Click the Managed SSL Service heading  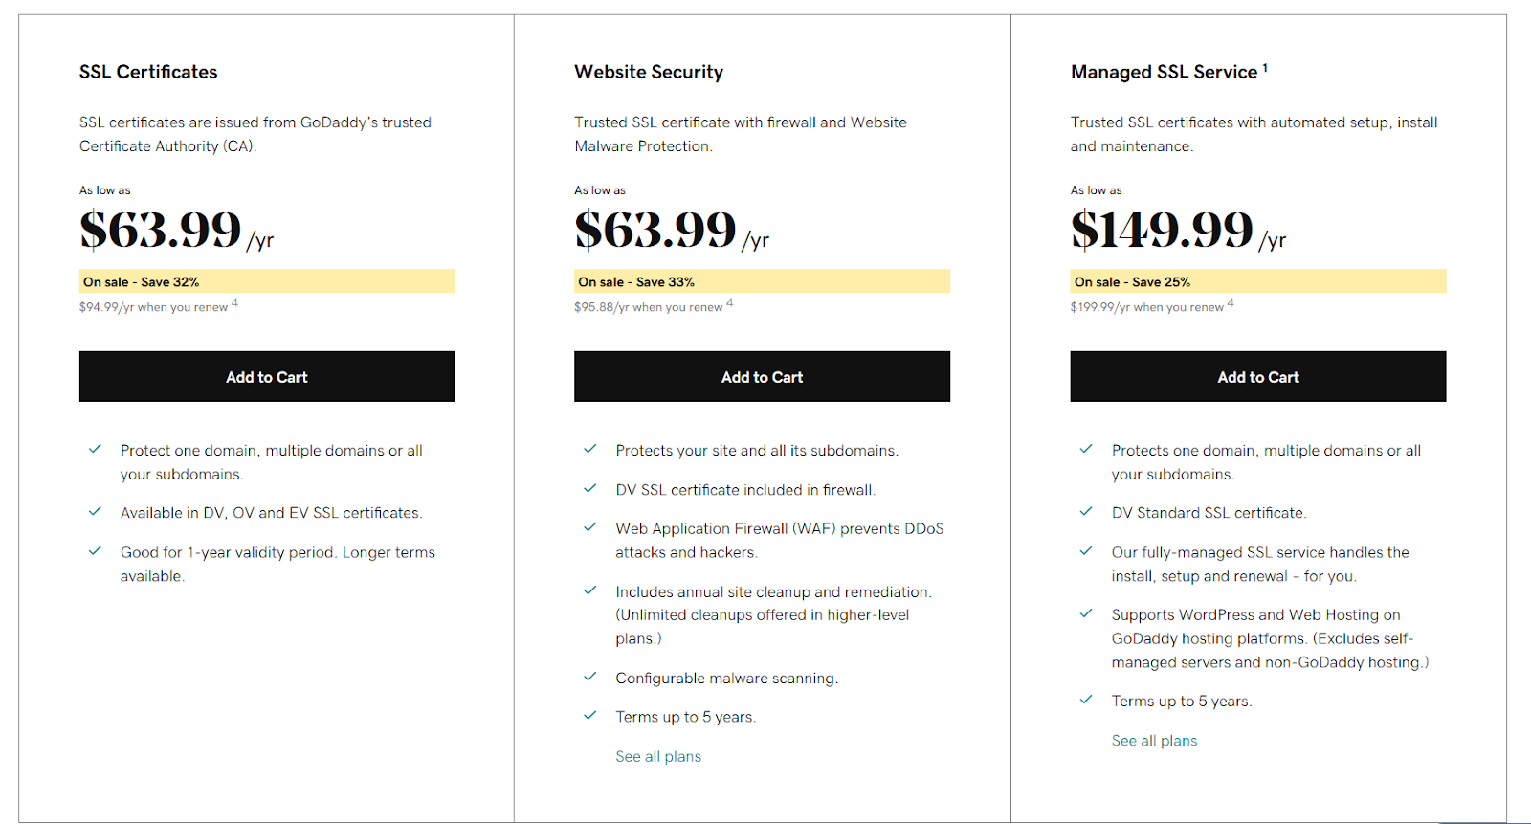coord(1164,72)
